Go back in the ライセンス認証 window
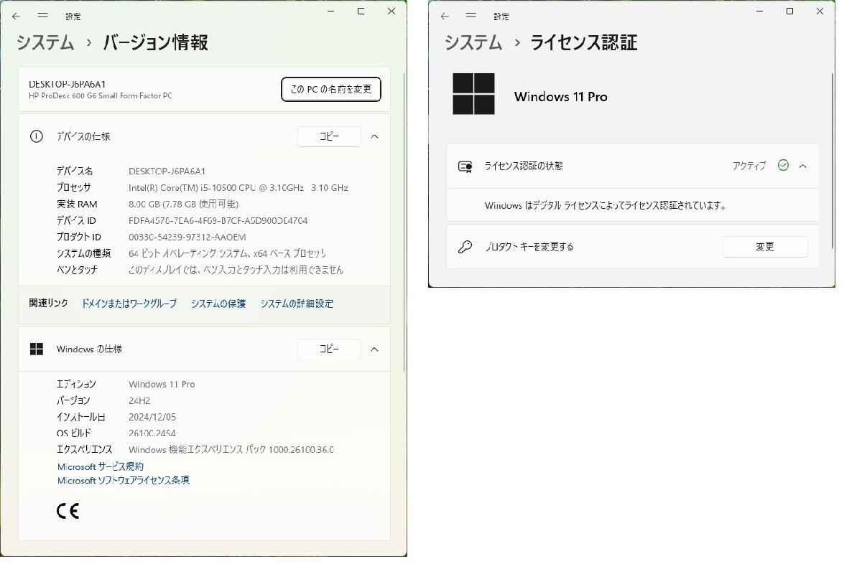Screen dimensions: 862x564 [445, 15]
